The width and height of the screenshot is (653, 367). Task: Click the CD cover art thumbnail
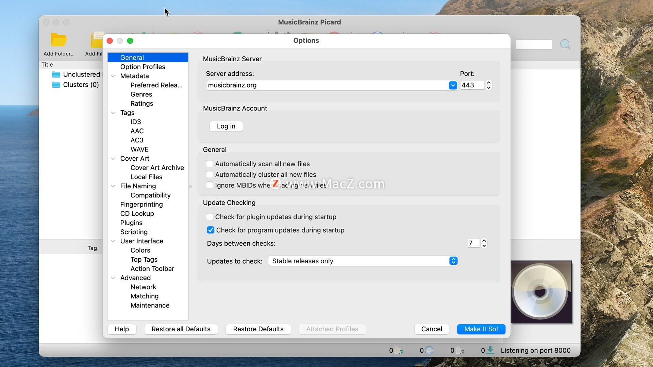541,292
